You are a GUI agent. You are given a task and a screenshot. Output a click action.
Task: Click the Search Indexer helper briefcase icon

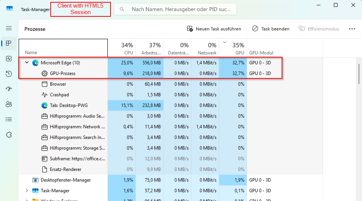44,137
